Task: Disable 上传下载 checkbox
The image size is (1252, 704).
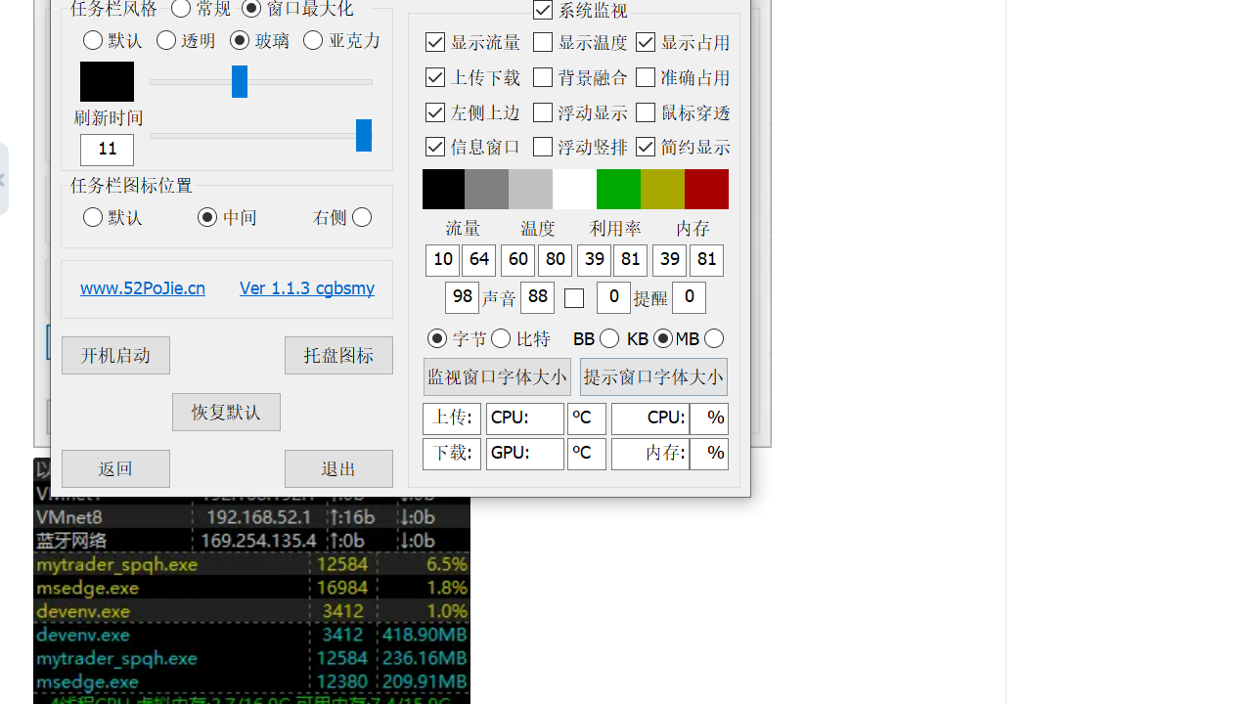Action: click(435, 77)
